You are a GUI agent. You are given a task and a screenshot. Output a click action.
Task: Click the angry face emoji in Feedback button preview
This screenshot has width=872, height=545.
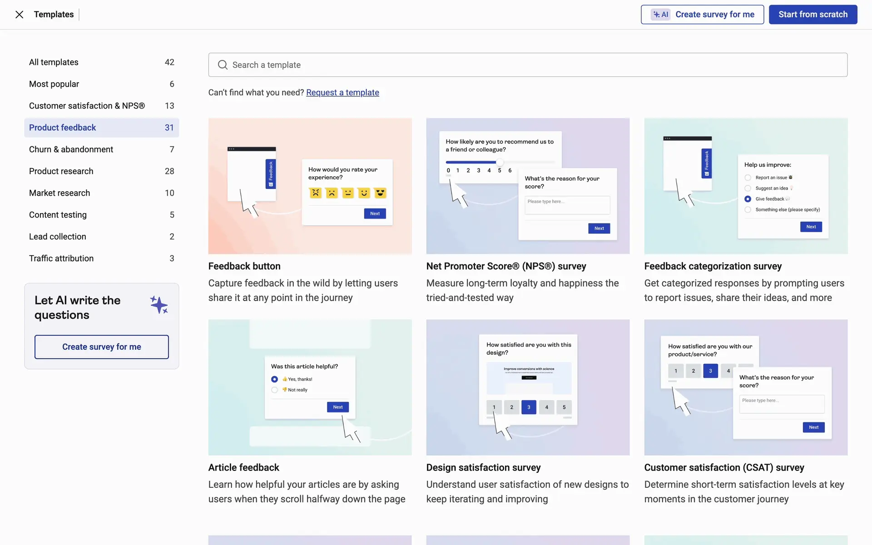(x=315, y=193)
